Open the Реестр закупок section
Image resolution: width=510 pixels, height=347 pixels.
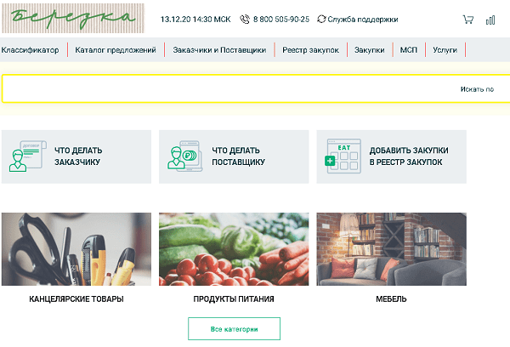310,50
